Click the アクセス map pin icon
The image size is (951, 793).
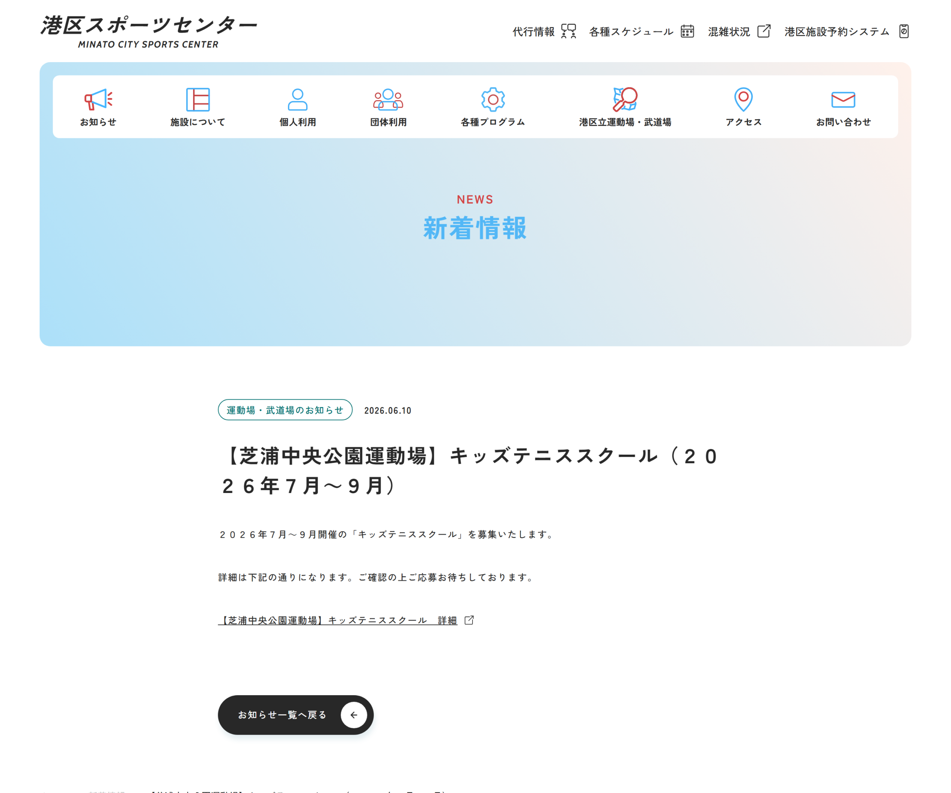pos(743,99)
